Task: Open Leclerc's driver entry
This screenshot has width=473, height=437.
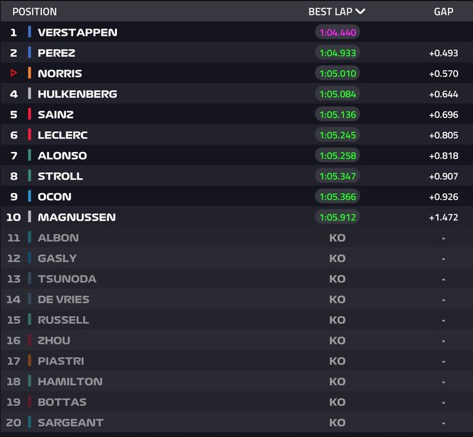Action: point(62,135)
